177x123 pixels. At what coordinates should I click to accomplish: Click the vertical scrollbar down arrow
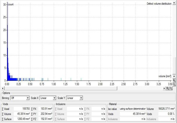point(174,76)
